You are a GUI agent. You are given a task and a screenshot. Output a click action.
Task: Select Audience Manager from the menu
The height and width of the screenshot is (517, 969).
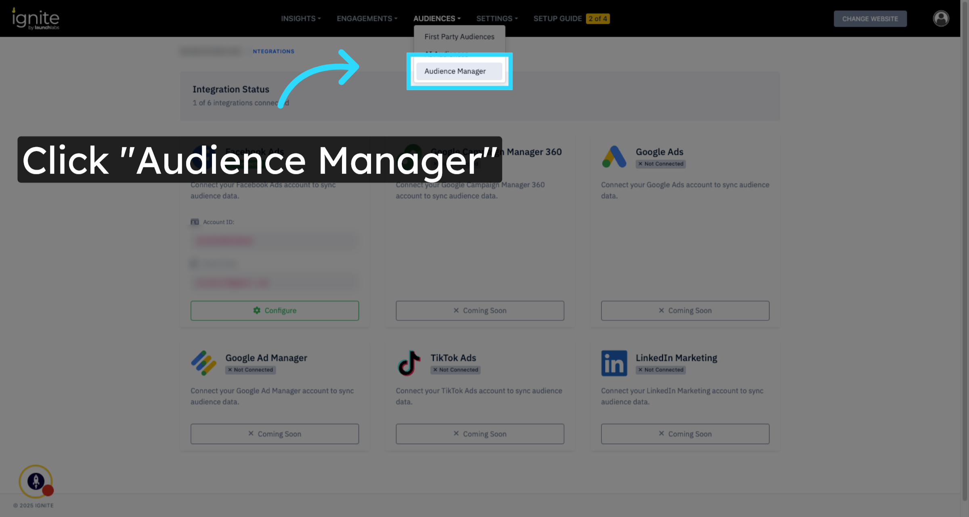(x=455, y=71)
